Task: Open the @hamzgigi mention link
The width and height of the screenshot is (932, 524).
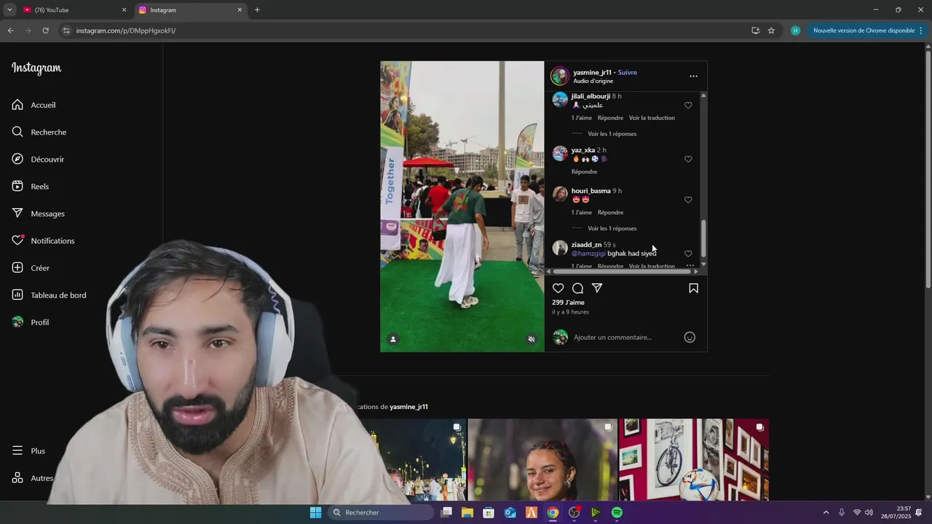Action: pos(588,253)
